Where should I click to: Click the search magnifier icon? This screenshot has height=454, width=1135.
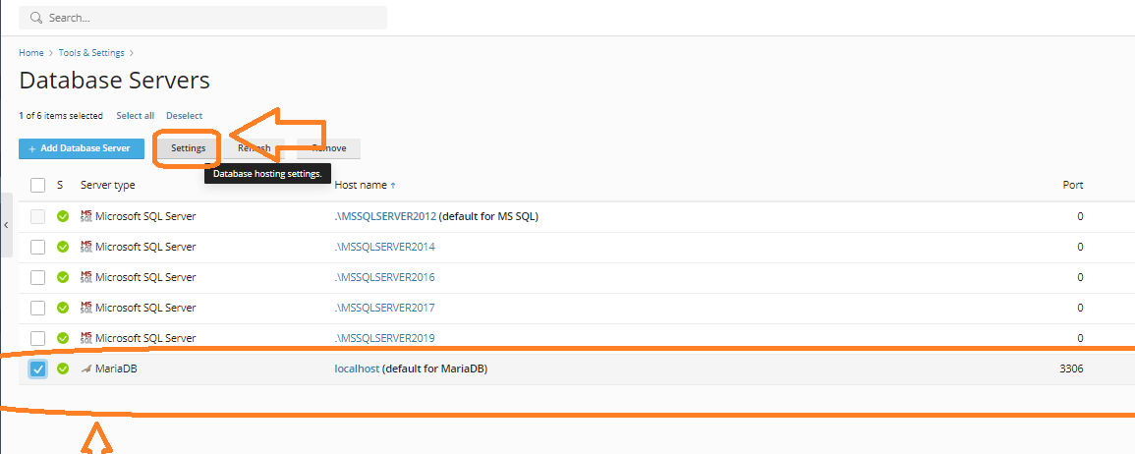click(36, 18)
